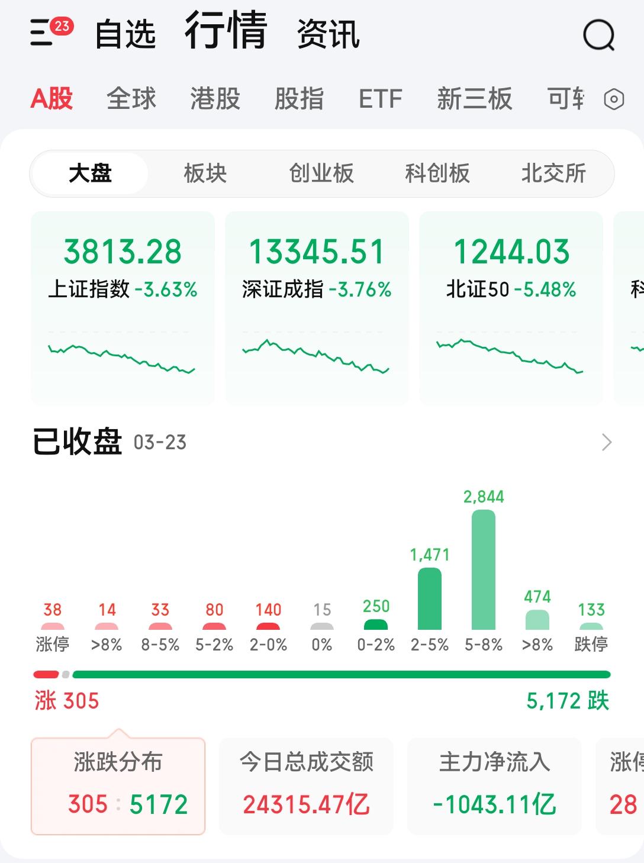Open the market settings gear icon
The width and height of the screenshot is (644, 863).
[614, 98]
